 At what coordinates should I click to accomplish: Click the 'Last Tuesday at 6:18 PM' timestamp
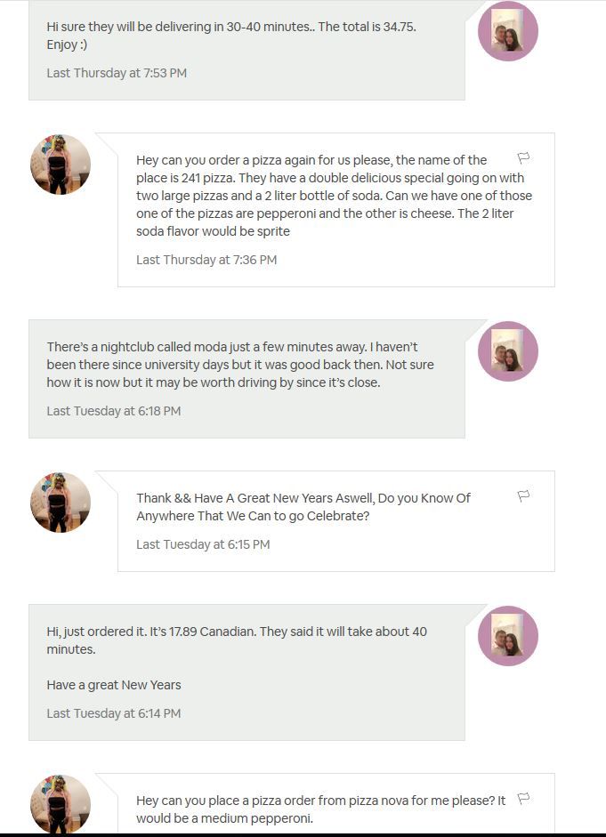[x=114, y=411]
